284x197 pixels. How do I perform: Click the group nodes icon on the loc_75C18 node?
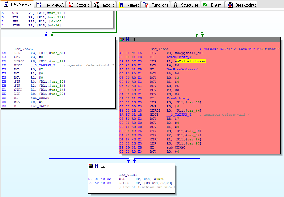click(102, 166)
